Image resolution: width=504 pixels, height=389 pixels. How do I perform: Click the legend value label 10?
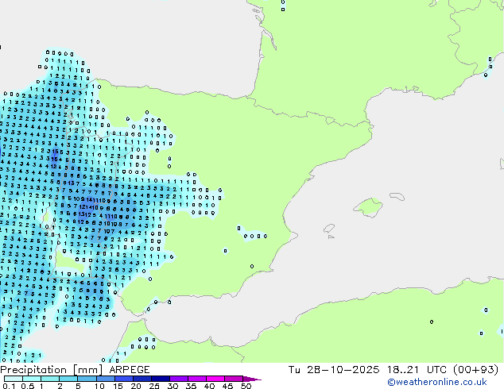click(x=98, y=386)
